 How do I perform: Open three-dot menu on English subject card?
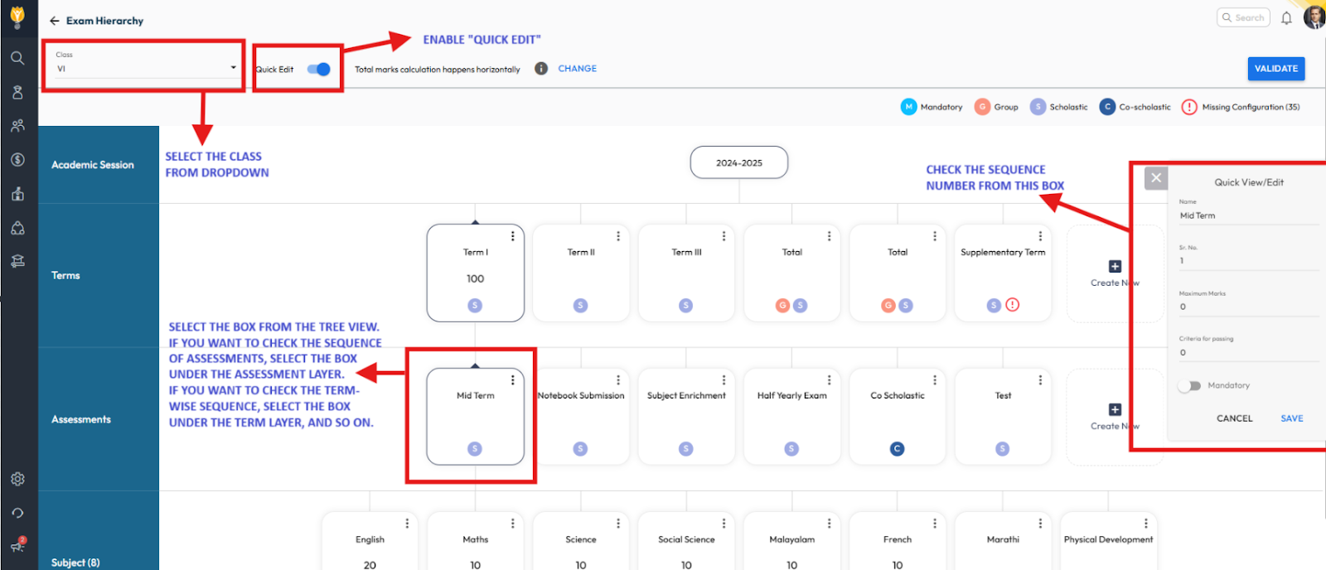pos(407,524)
